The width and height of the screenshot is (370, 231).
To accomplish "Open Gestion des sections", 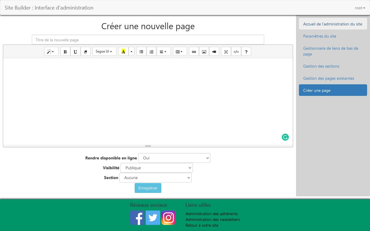I will tap(333, 66).
